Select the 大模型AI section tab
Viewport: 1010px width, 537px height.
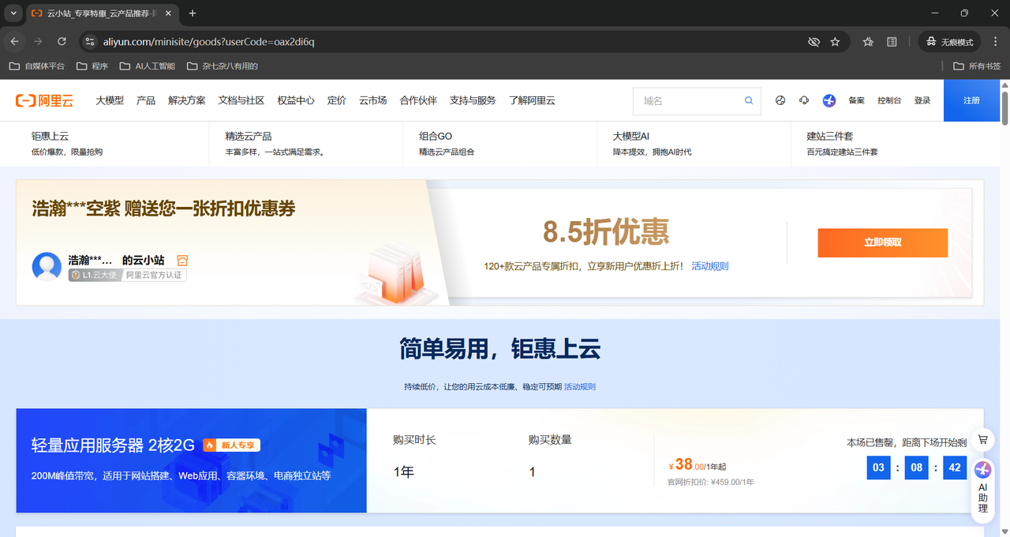click(694, 144)
